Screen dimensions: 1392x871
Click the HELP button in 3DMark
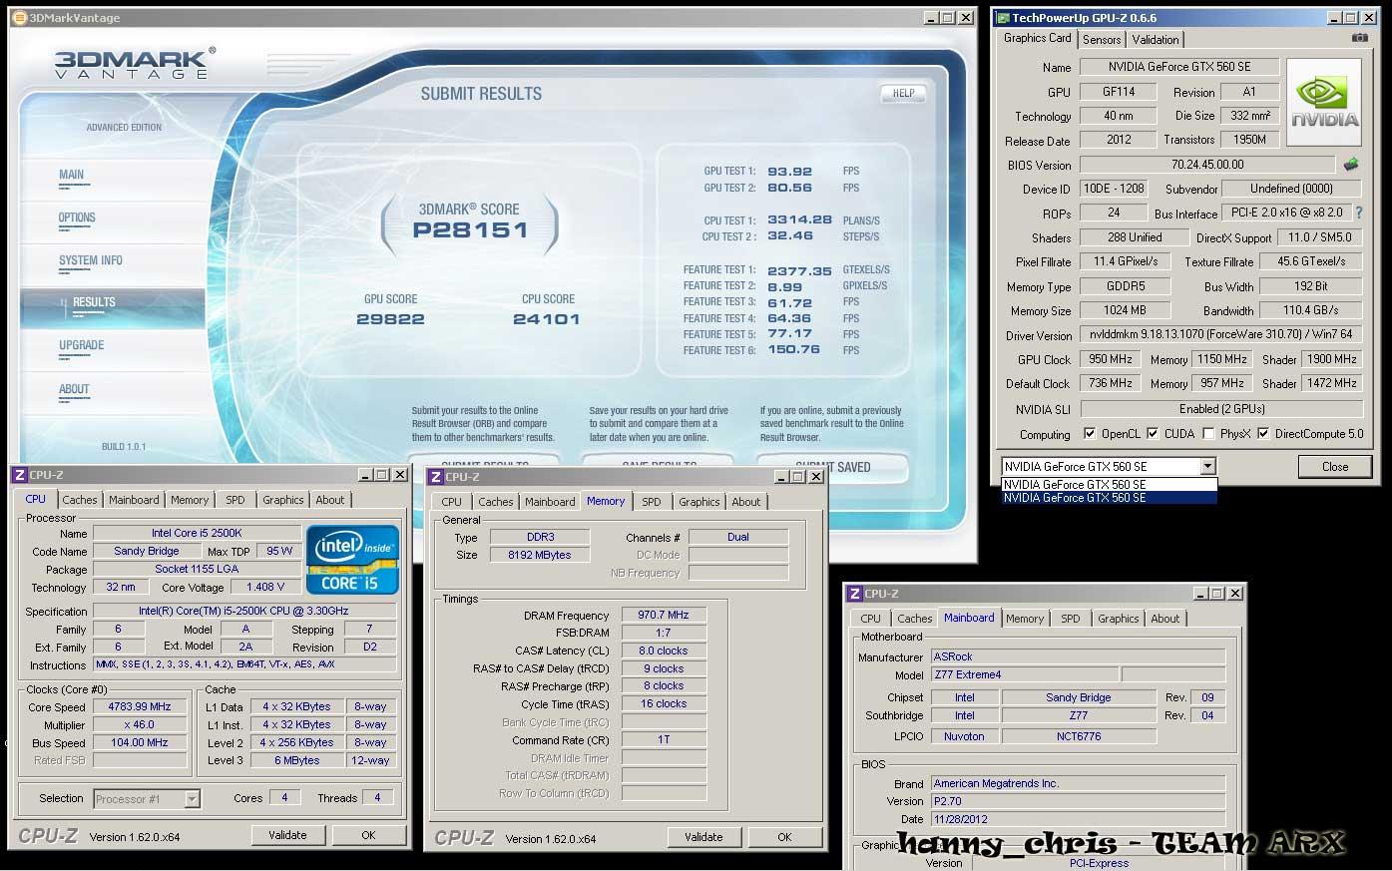tap(904, 93)
